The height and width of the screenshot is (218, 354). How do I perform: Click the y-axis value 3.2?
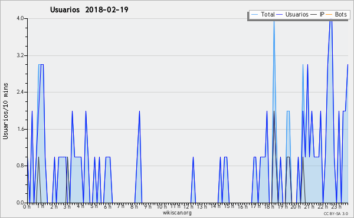20,55
